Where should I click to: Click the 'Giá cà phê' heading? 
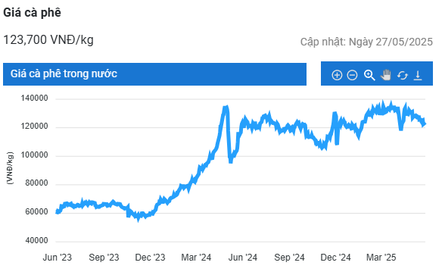click(32, 13)
